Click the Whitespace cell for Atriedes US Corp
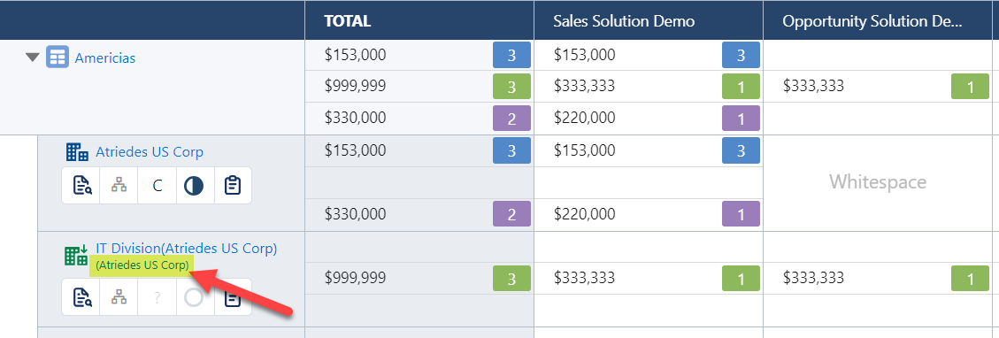Viewport: 999px width, 338px height. pos(877,182)
